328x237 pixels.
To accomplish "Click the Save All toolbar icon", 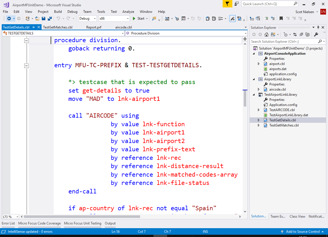I will click(x=50, y=19).
